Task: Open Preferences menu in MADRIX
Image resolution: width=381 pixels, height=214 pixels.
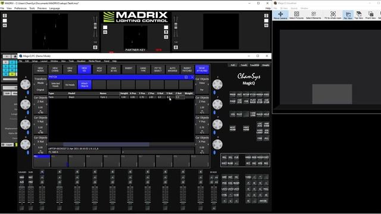Action: 20,8
